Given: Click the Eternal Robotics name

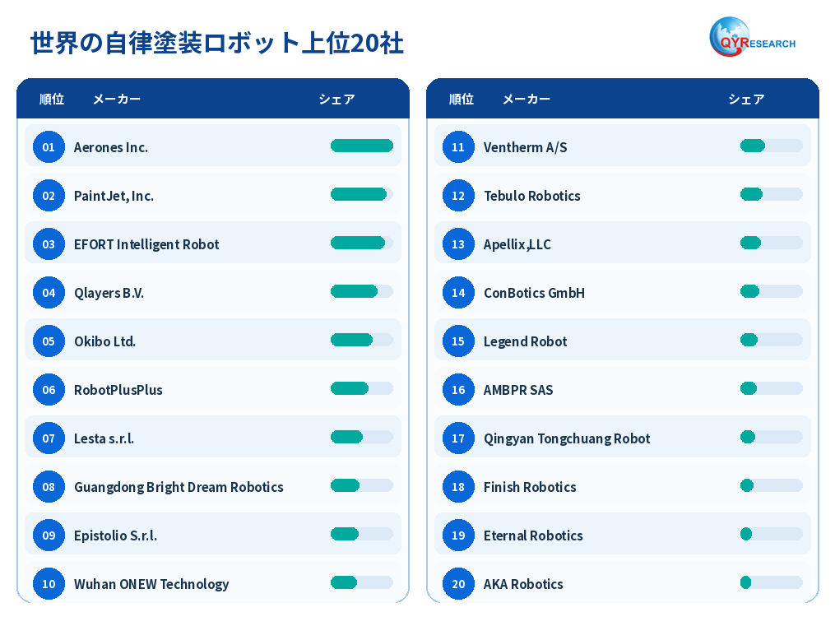Looking at the screenshot, I should (x=533, y=536).
